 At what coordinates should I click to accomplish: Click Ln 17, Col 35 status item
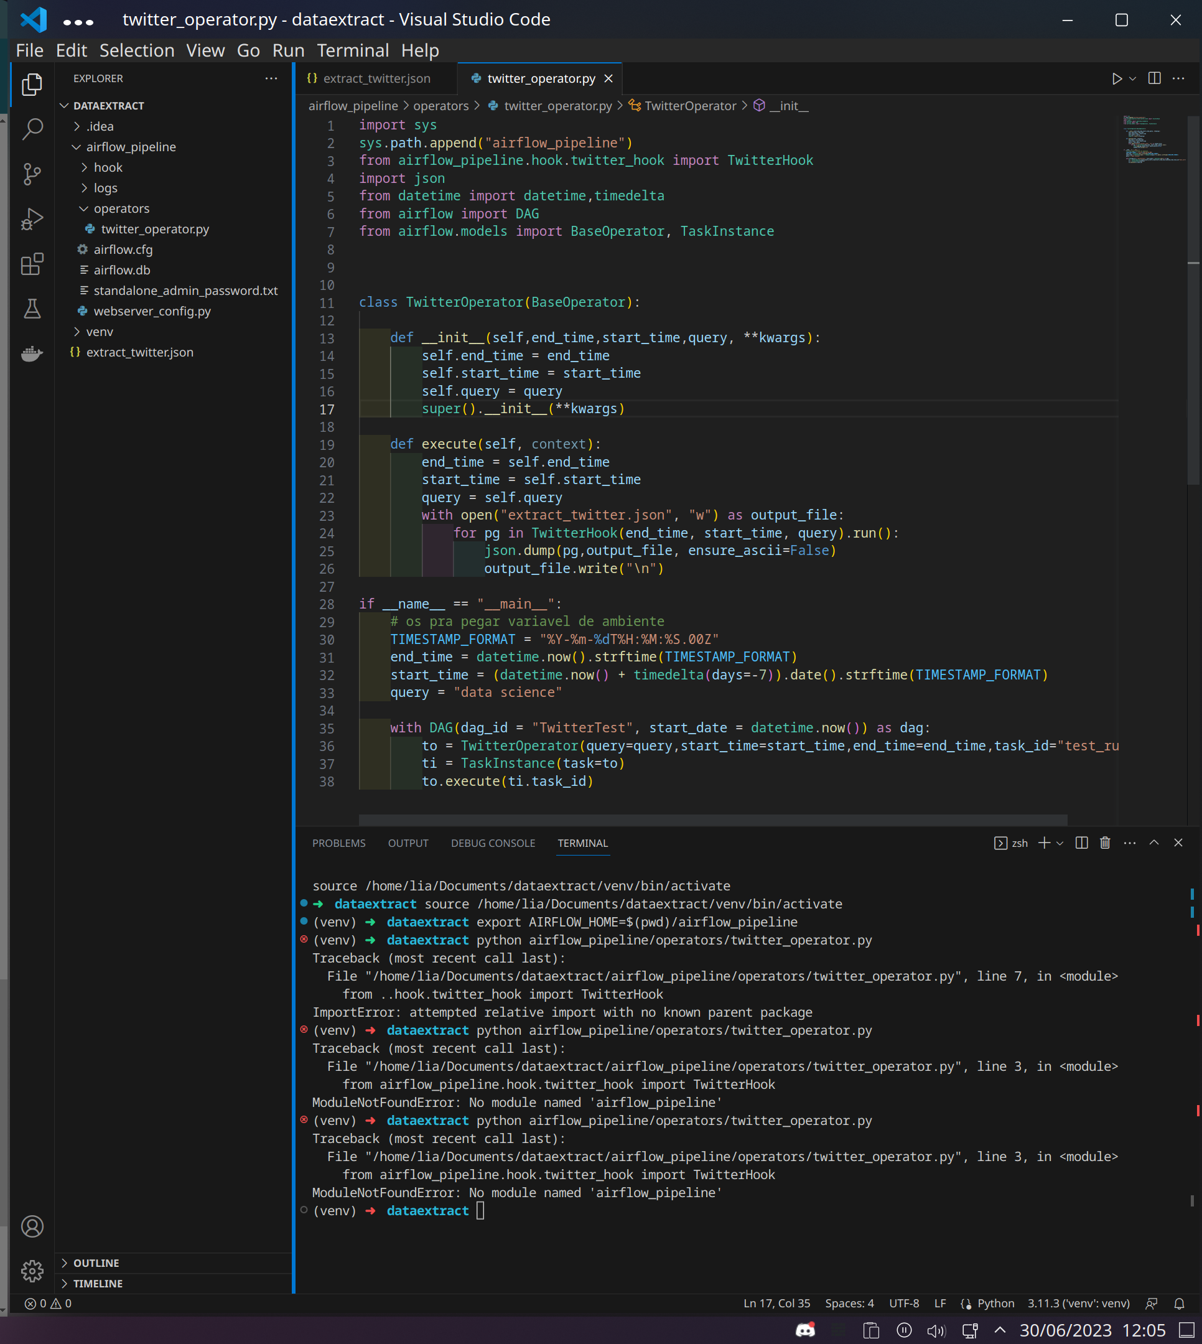point(776,1303)
